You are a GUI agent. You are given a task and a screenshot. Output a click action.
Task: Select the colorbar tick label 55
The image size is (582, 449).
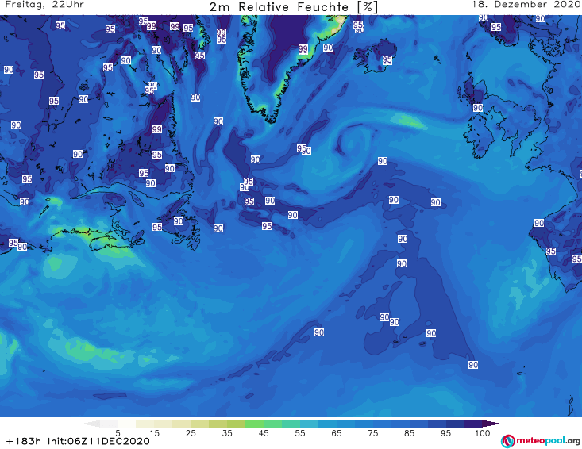300,433
